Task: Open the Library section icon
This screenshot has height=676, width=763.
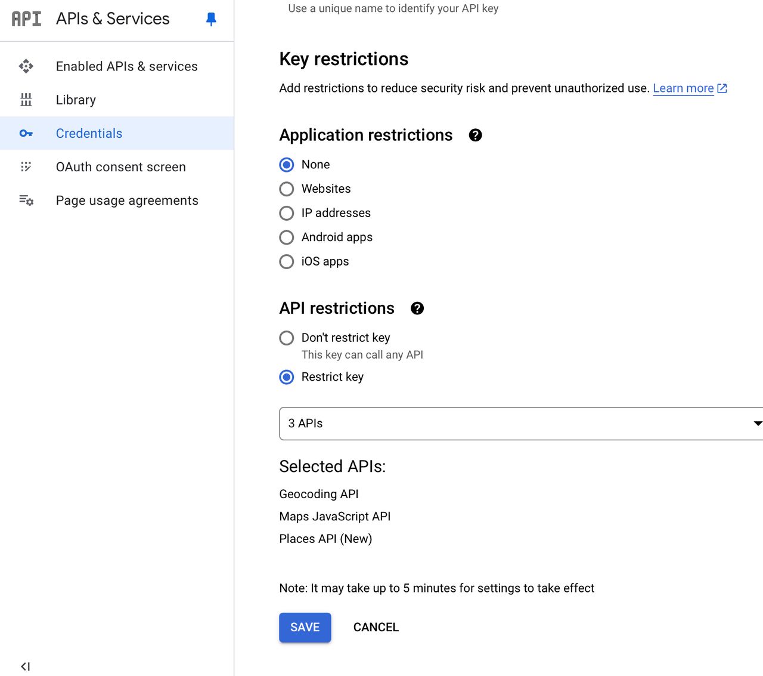Action: coord(26,100)
